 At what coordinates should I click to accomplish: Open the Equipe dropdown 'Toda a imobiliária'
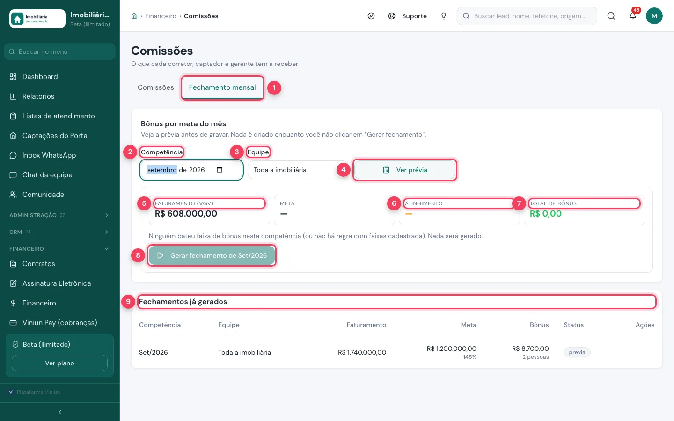click(298, 170)
